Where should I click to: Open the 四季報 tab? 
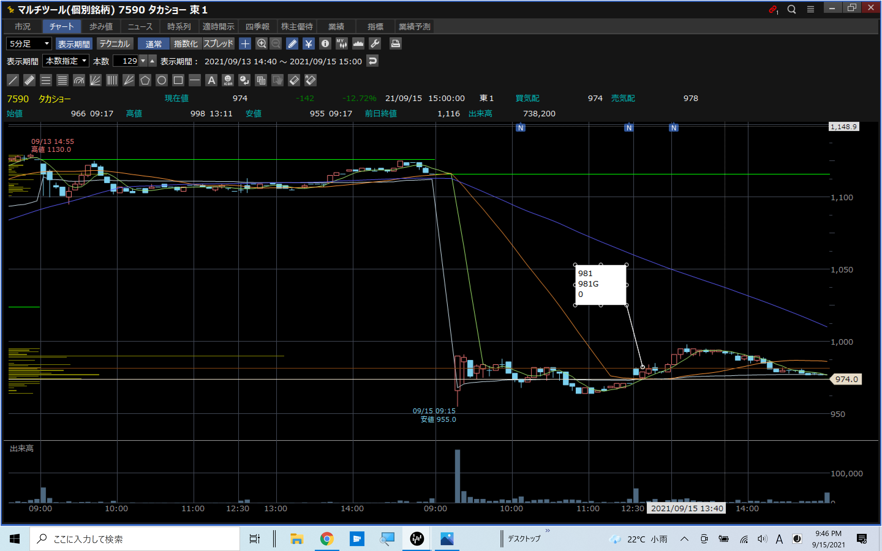pyautogui.click(x=257, y=27)
